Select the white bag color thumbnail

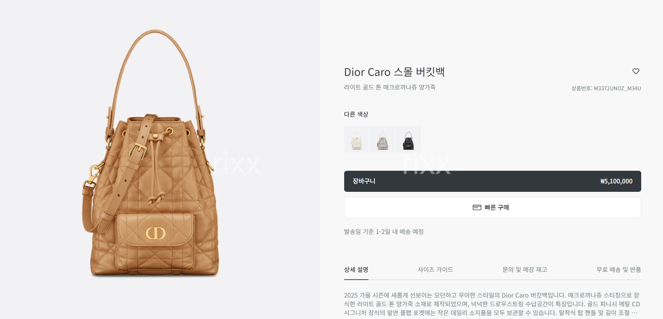356,139
